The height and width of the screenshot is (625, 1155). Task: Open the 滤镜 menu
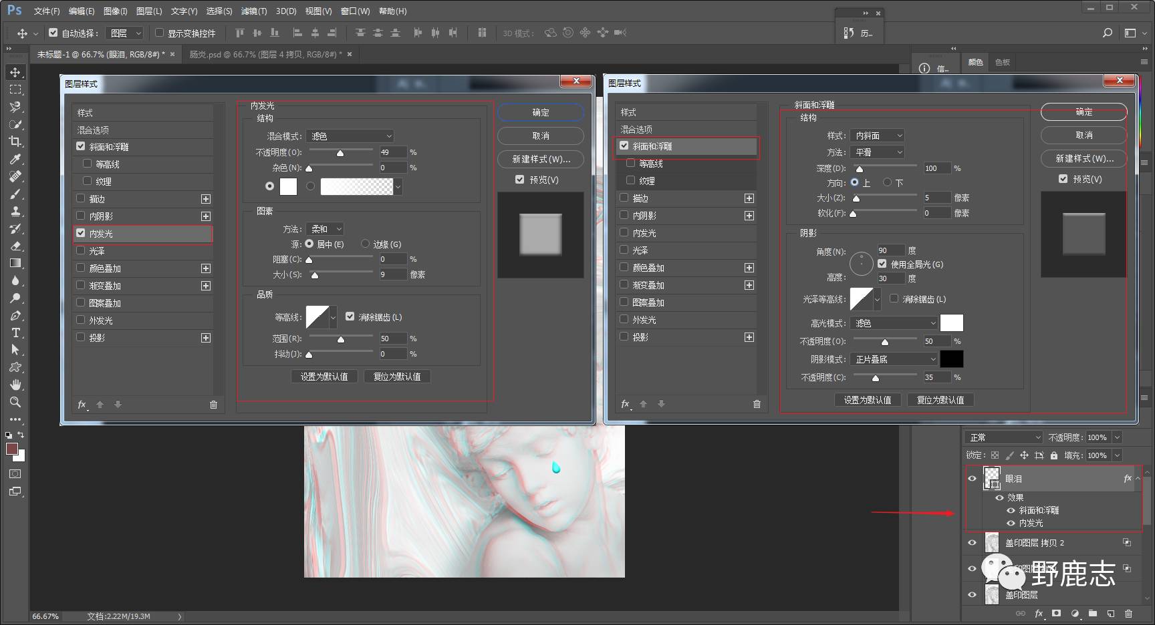[253, 11]
